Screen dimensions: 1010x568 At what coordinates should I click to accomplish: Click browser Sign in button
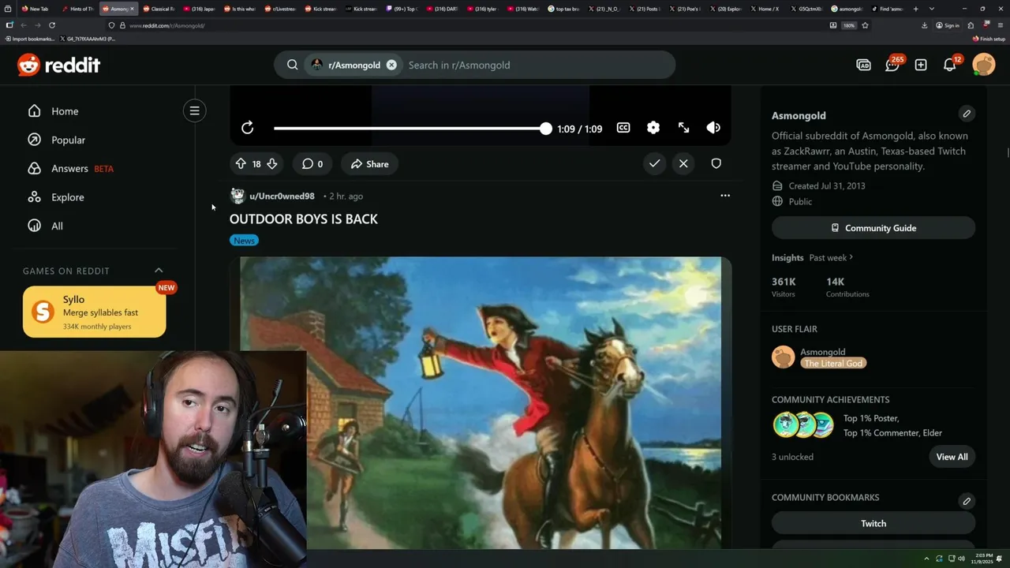(948, 25)
